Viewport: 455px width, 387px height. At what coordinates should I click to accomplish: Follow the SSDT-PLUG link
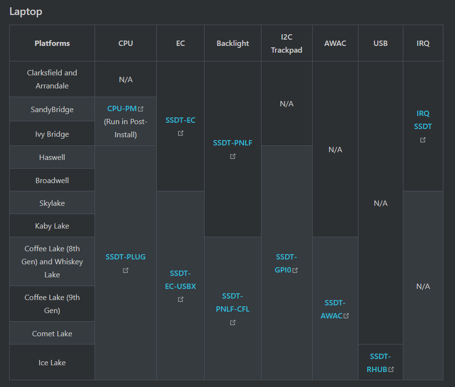click(x=125, y=257)
